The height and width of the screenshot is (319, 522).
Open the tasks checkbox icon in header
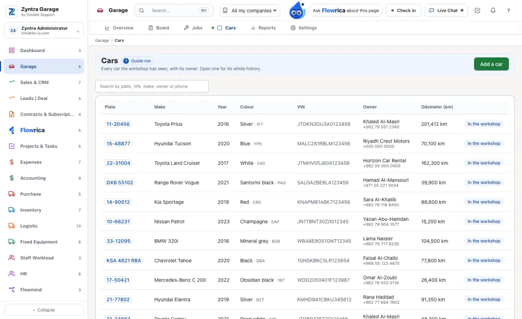(x=477, y=11)
